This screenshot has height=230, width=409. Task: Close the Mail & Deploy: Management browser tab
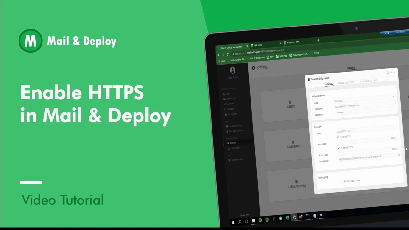point(247,46)
